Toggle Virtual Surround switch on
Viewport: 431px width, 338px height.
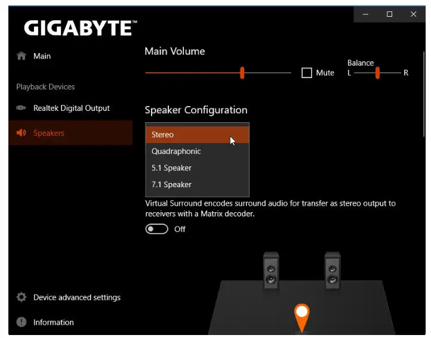(156, 229)
